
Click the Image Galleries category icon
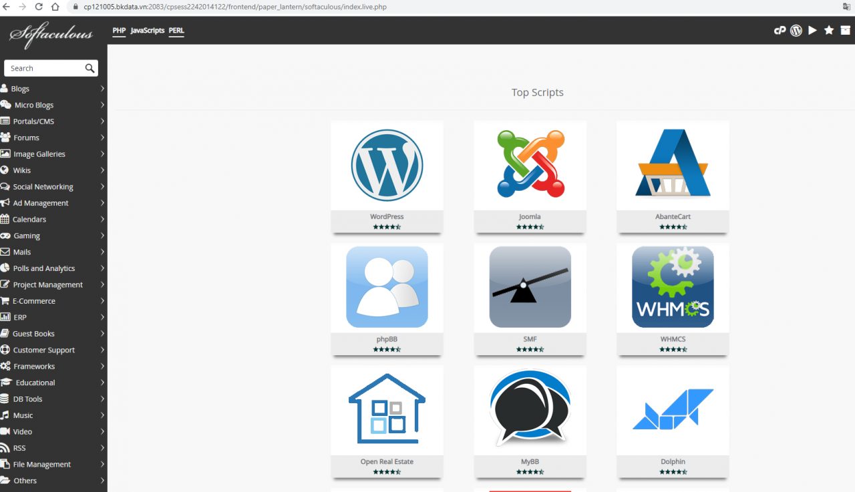5,154
